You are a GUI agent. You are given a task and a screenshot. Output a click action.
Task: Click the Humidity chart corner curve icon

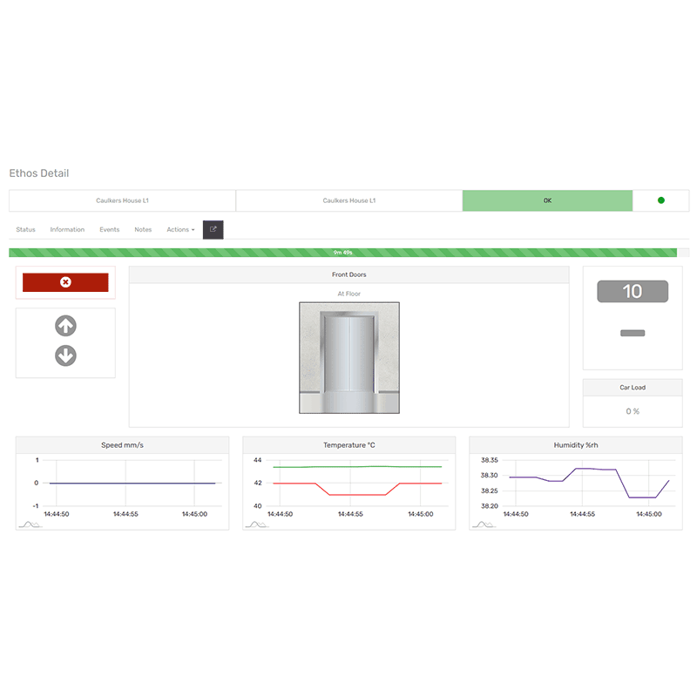(x=482, y=524)
